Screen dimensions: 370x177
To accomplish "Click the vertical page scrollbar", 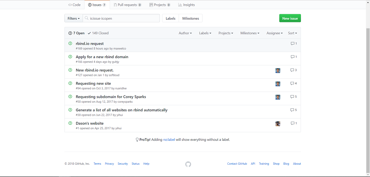I will point(368,100).
